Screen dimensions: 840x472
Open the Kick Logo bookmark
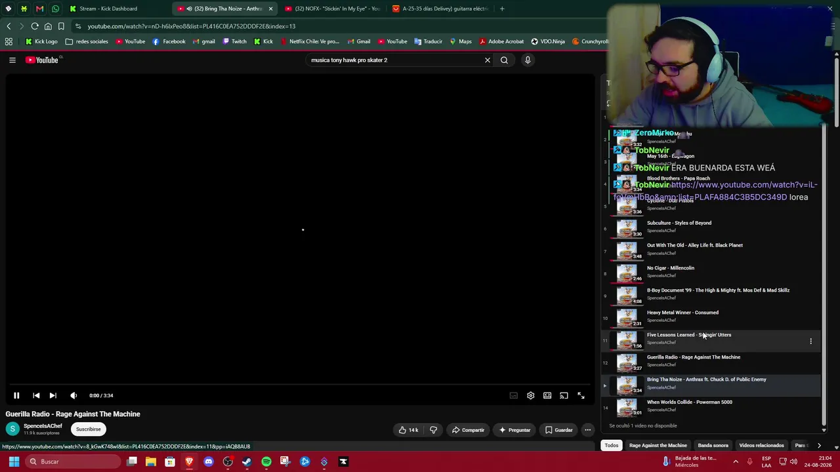coord(41,41)
